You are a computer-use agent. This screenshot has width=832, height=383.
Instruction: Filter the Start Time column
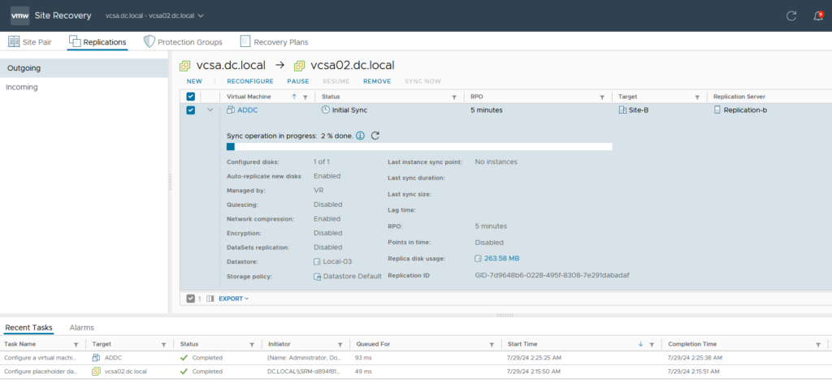[x=652, y=344]
